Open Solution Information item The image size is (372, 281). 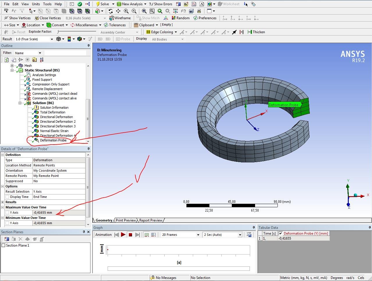coord(54,108)
